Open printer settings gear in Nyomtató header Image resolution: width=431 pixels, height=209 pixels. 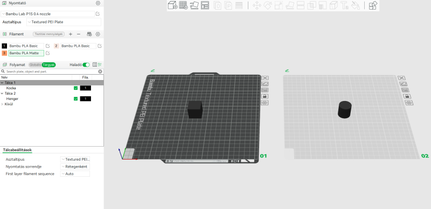[98, 3]
